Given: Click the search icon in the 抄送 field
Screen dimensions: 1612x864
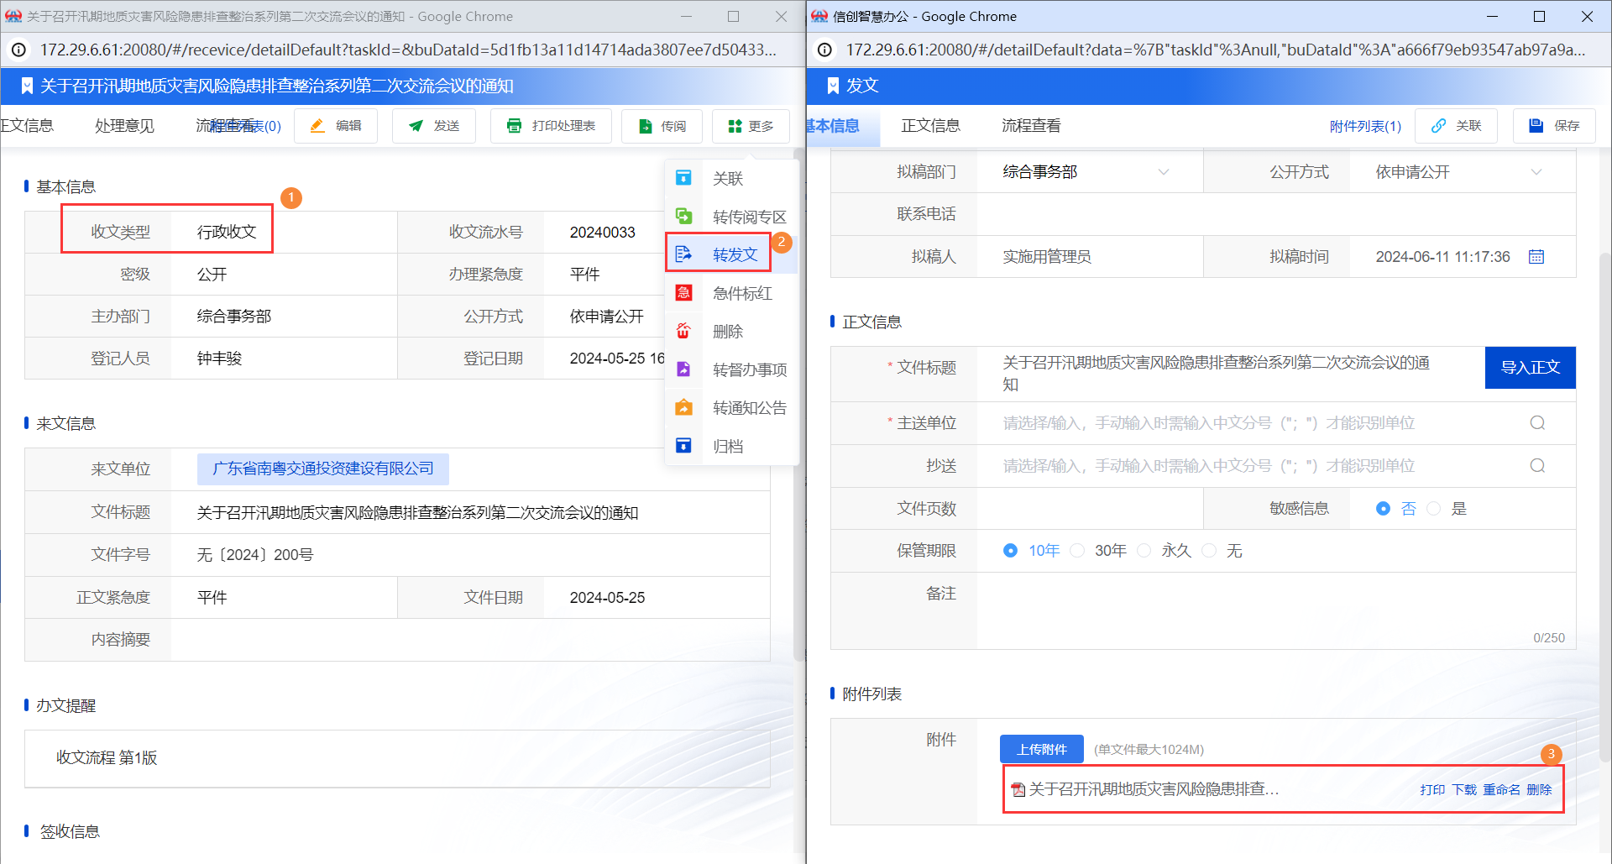Looking at the screenshot, I should pyautogui.click(x=1537, y=466).
